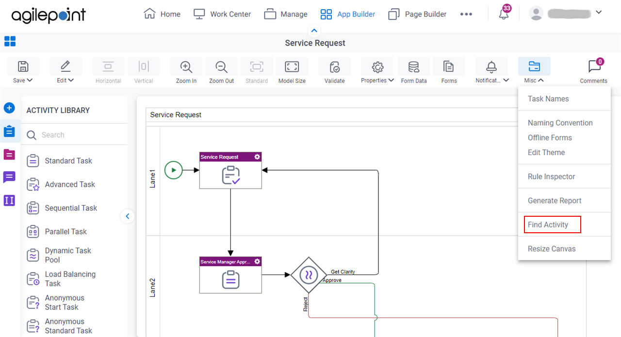
Task: Select the App Builder tab
Action: point(348,14)
